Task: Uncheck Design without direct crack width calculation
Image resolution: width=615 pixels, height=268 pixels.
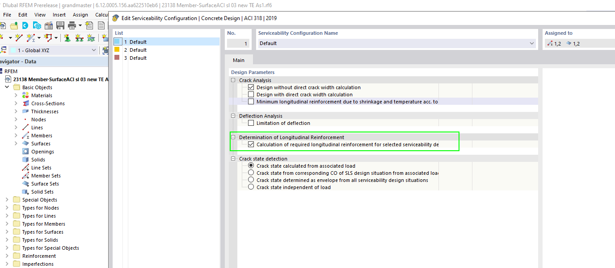Action: coord(251,87)
